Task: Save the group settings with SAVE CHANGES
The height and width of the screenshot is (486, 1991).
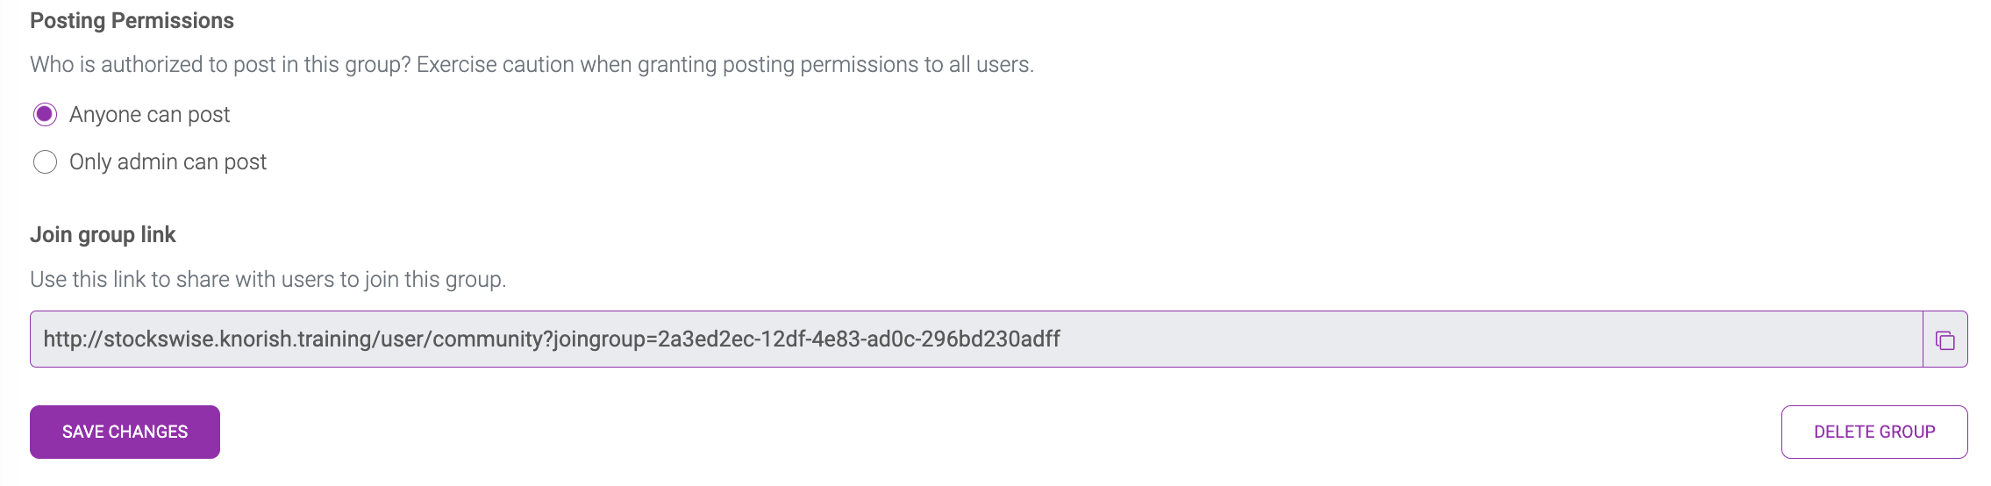Action: point(125,432)
